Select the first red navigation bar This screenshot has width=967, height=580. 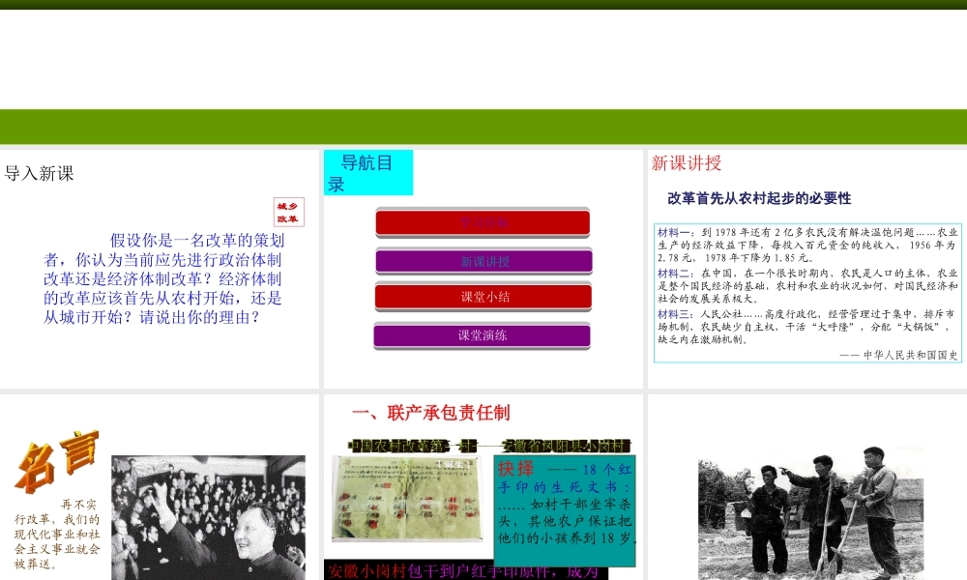(x=483, y=222)
